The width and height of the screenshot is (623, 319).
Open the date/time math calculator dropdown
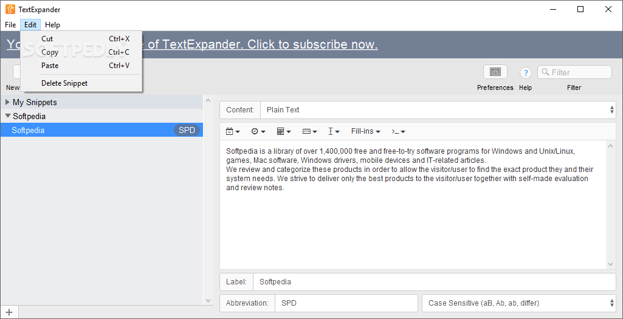pos(284,131)
